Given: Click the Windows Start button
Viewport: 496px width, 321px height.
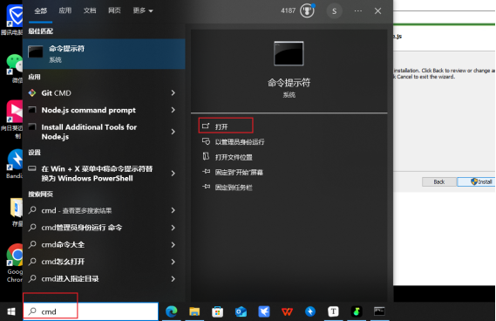Looking at the screenshot, I should [x=11, y=311].
